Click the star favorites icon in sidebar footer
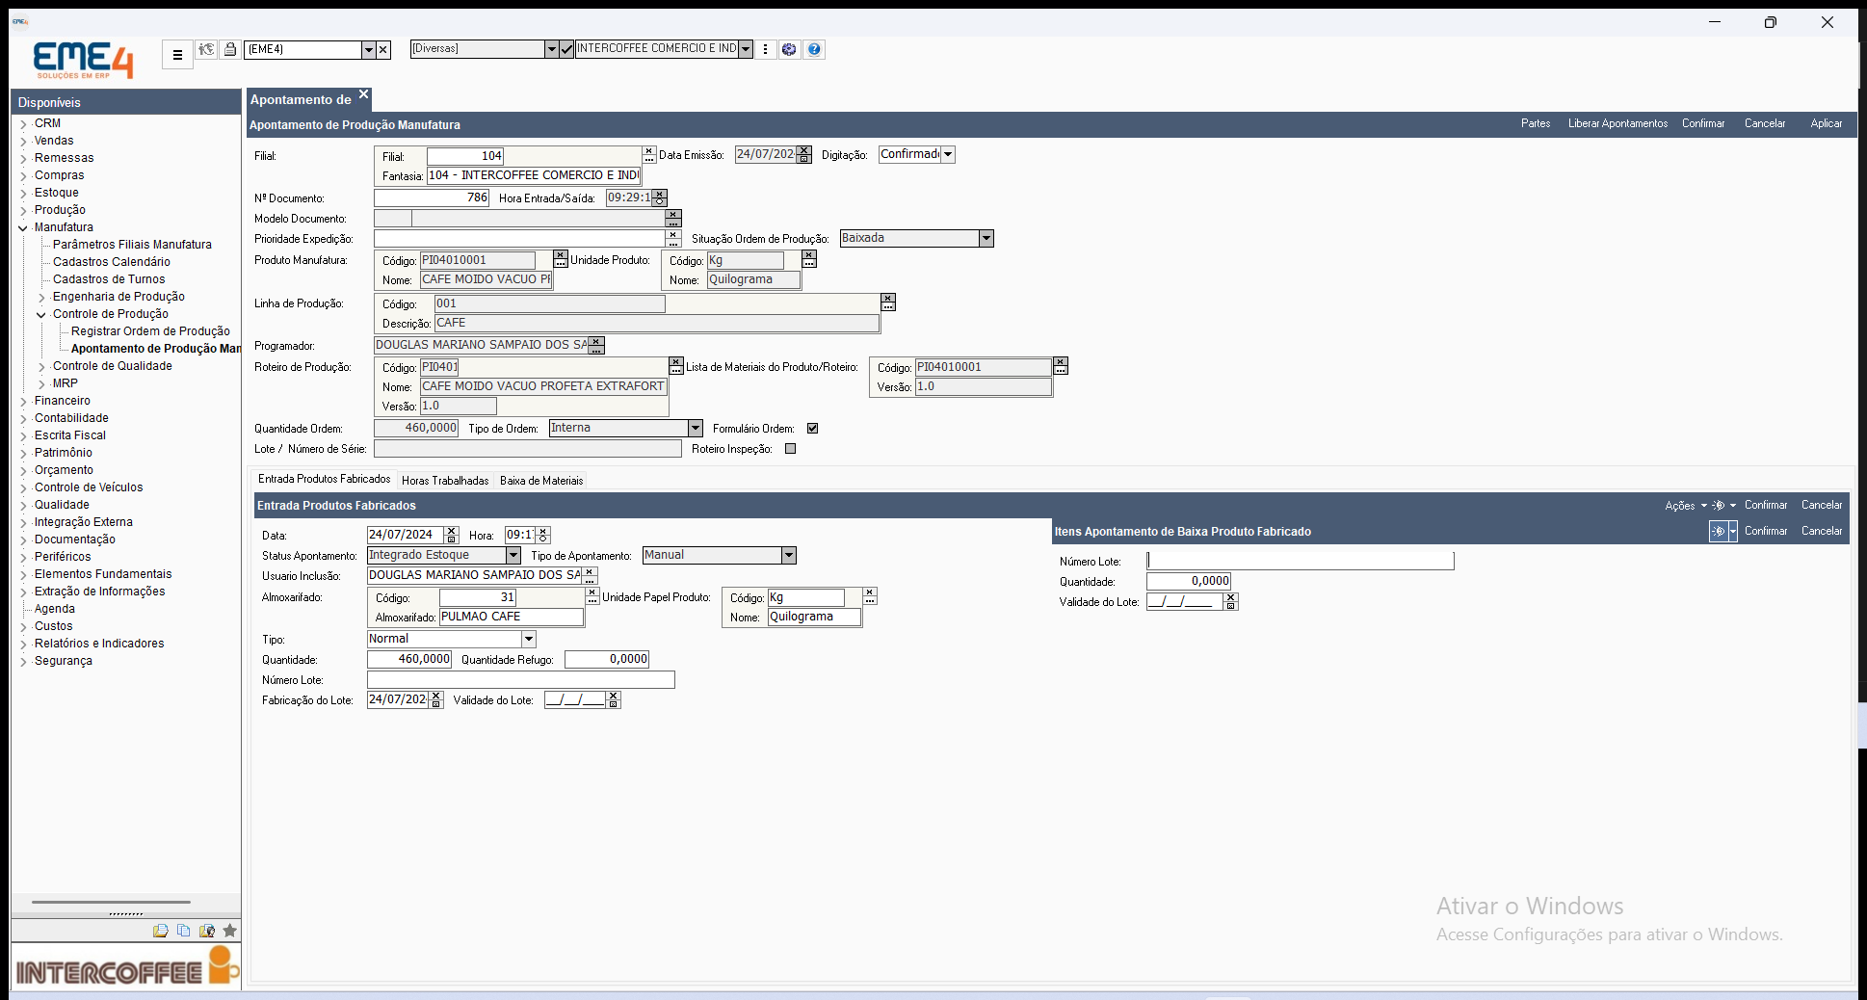This screenshot has height=1000, width=1867. coord(229,931)
